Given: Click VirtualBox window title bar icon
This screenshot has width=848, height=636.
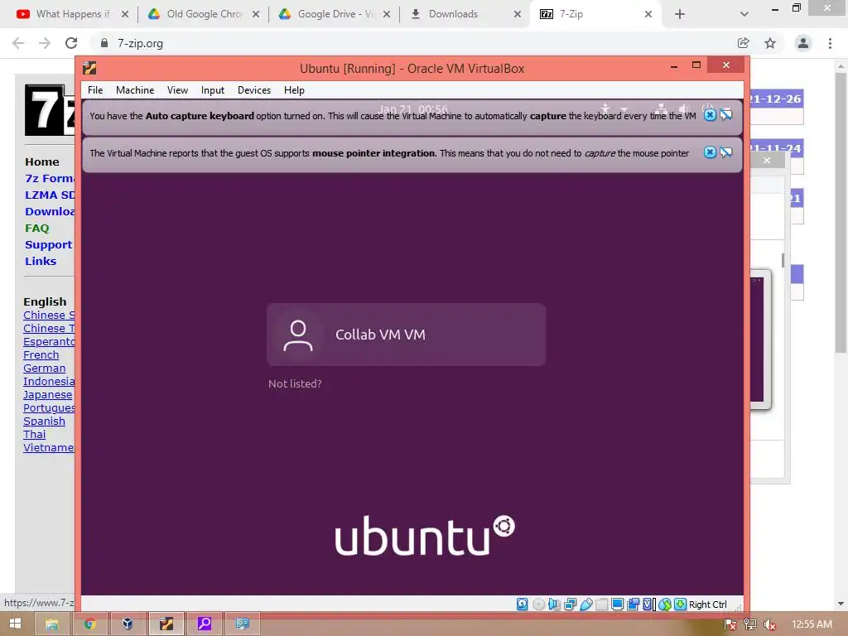Looking at the screenshot, I should coord(89,68).
